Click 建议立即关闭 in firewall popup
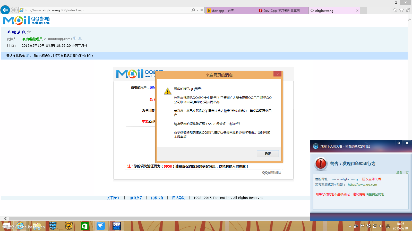Viewport: 412px width, 231px height. point(372,179)
